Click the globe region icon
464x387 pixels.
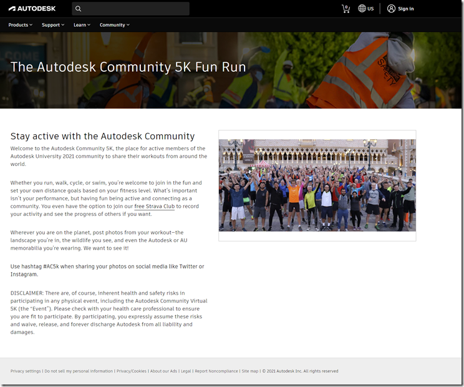362,9
